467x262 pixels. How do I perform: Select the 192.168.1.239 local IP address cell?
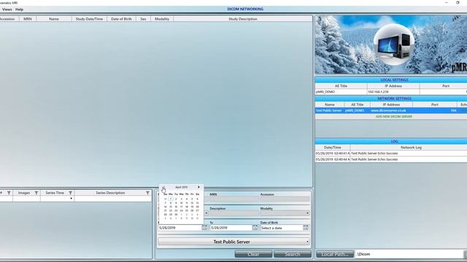pos(393,92)
